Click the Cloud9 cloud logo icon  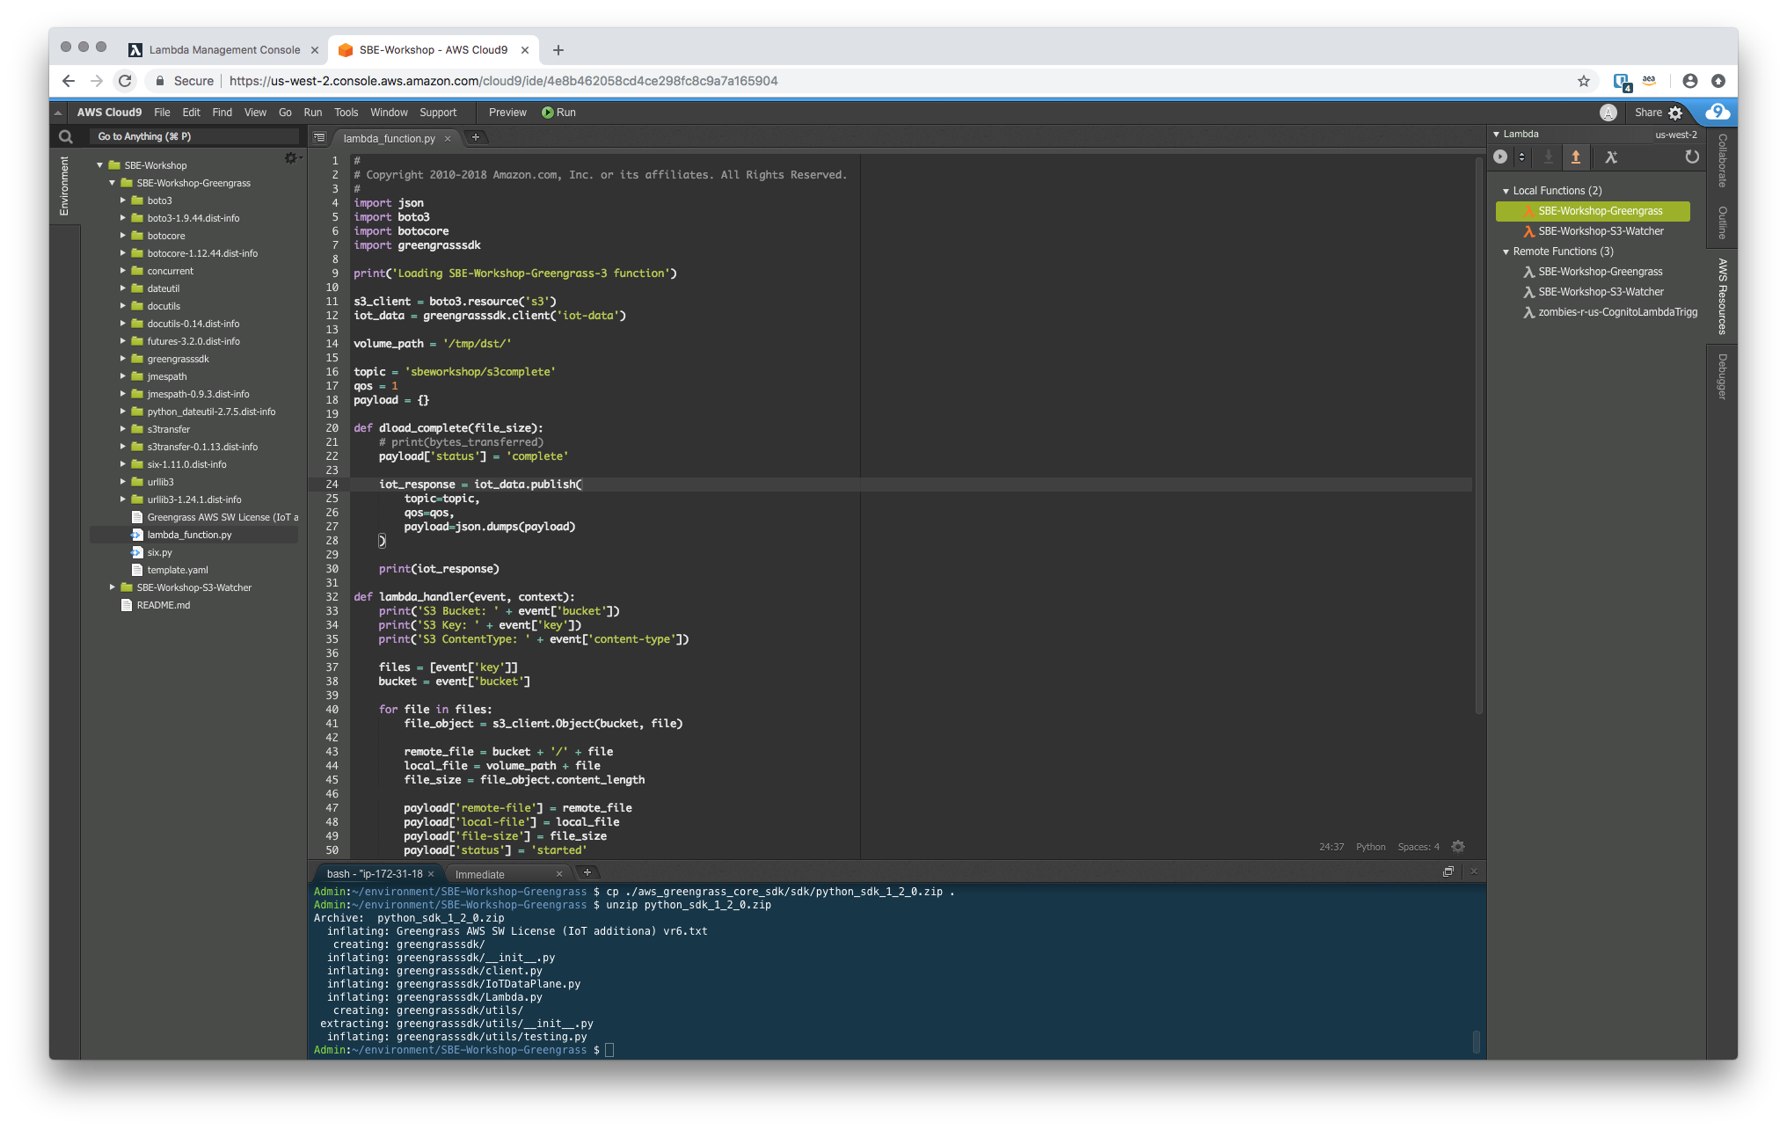1717,112
